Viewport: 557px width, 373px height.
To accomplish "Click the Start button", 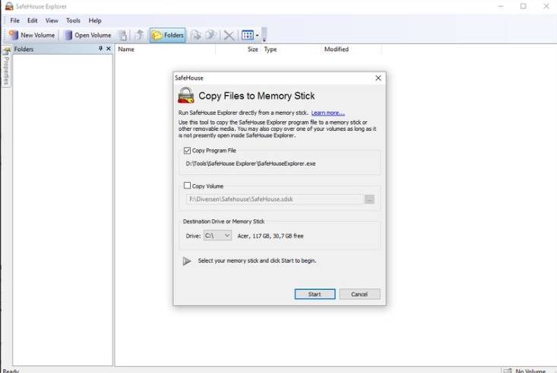I will [x=315, y=295].
